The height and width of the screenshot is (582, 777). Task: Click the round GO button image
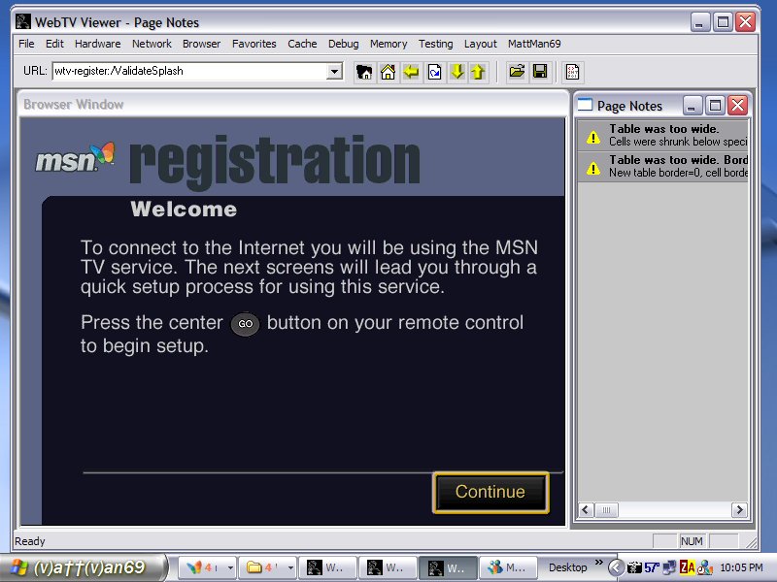(x=246, y=324)
